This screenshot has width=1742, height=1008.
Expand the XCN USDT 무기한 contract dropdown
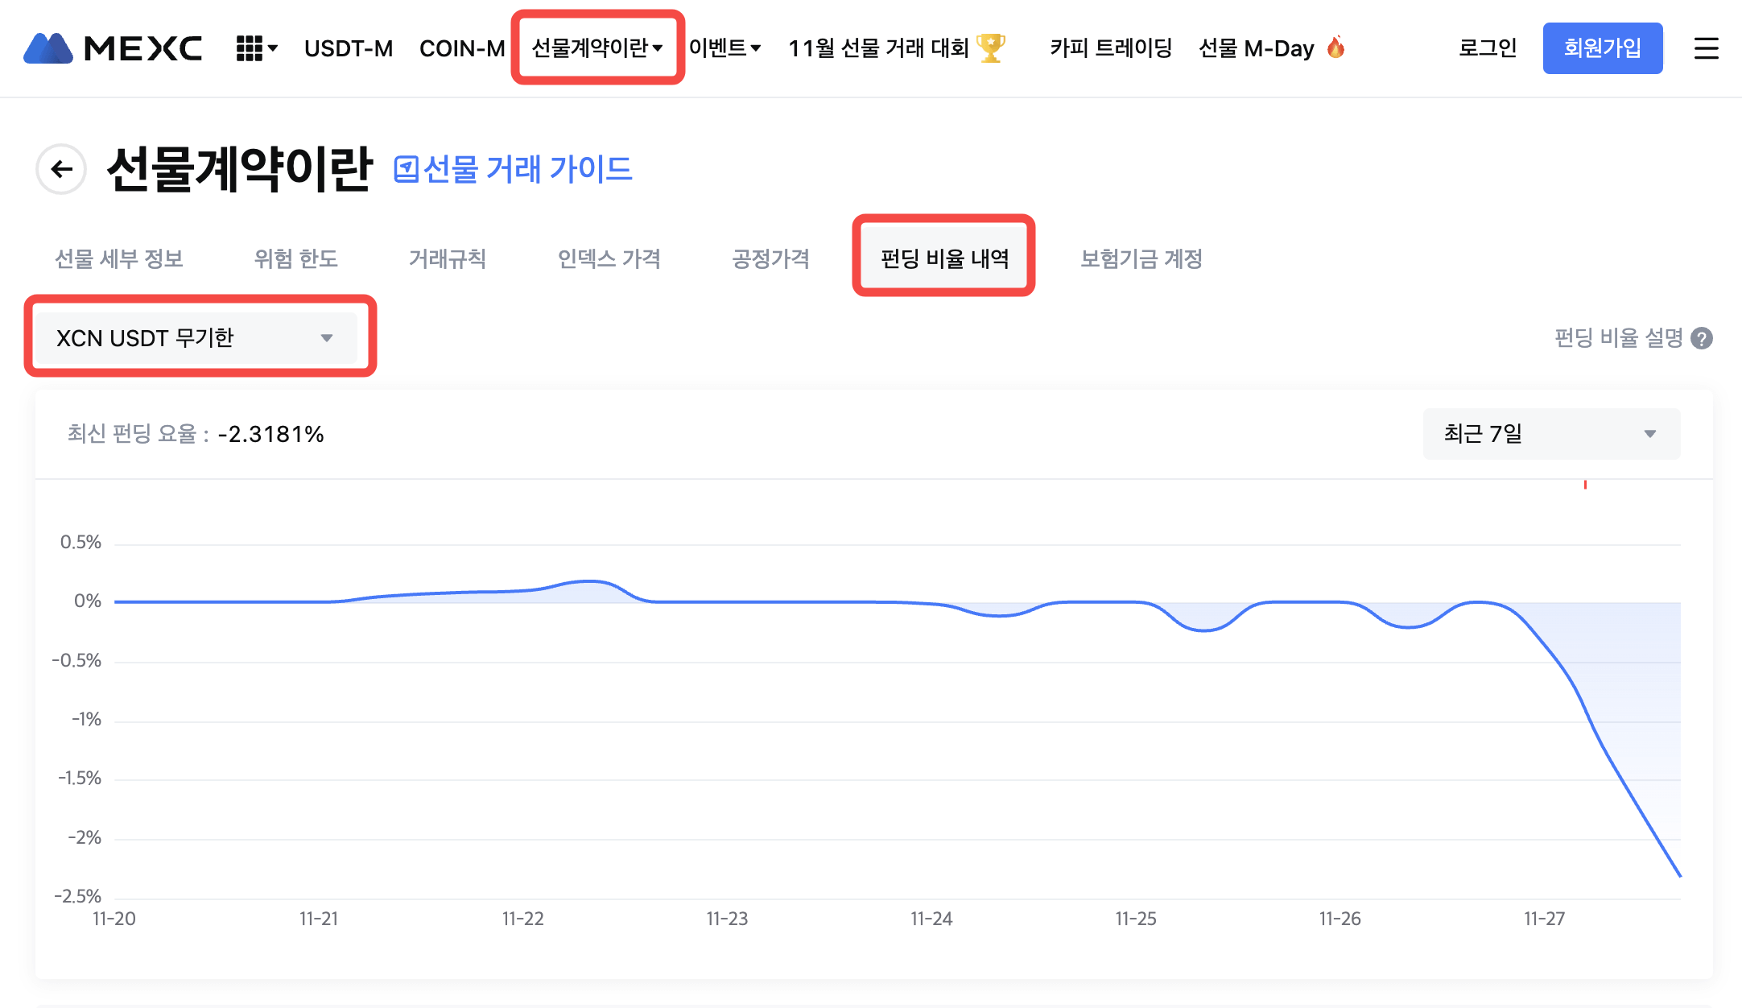(195, 337)
